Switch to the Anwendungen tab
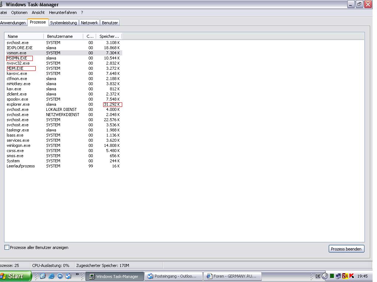Image resolution: width=377 pixels, height=282 pixels. click(x=13, y=23)
